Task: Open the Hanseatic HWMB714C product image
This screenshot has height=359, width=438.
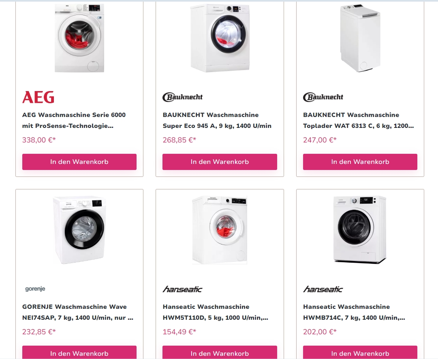Action: 360,230
